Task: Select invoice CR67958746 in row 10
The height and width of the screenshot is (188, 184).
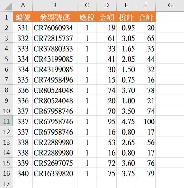Action: [55, 111]
